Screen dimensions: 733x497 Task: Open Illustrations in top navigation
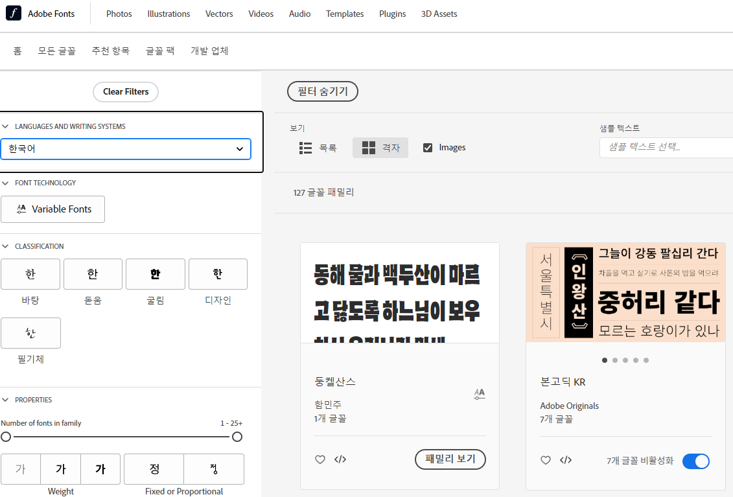pos(169,14)
